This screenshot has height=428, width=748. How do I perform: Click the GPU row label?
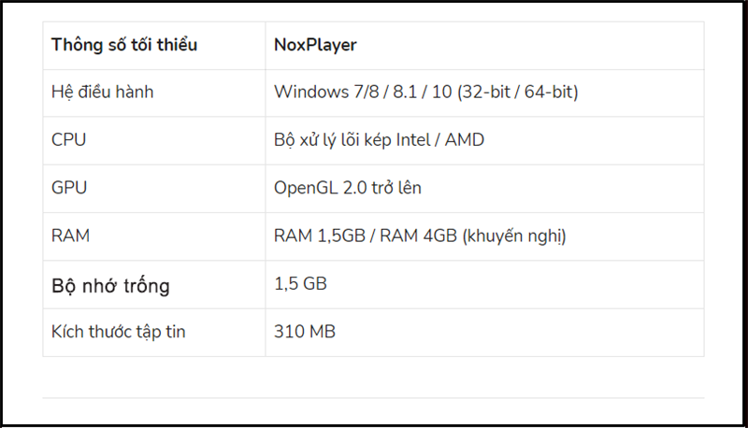coord(69,188)
